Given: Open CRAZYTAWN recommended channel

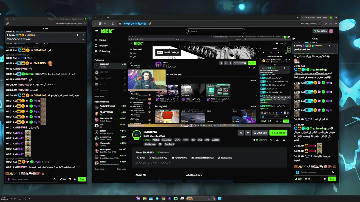Looking at the screenshot, I should point(110,113).
